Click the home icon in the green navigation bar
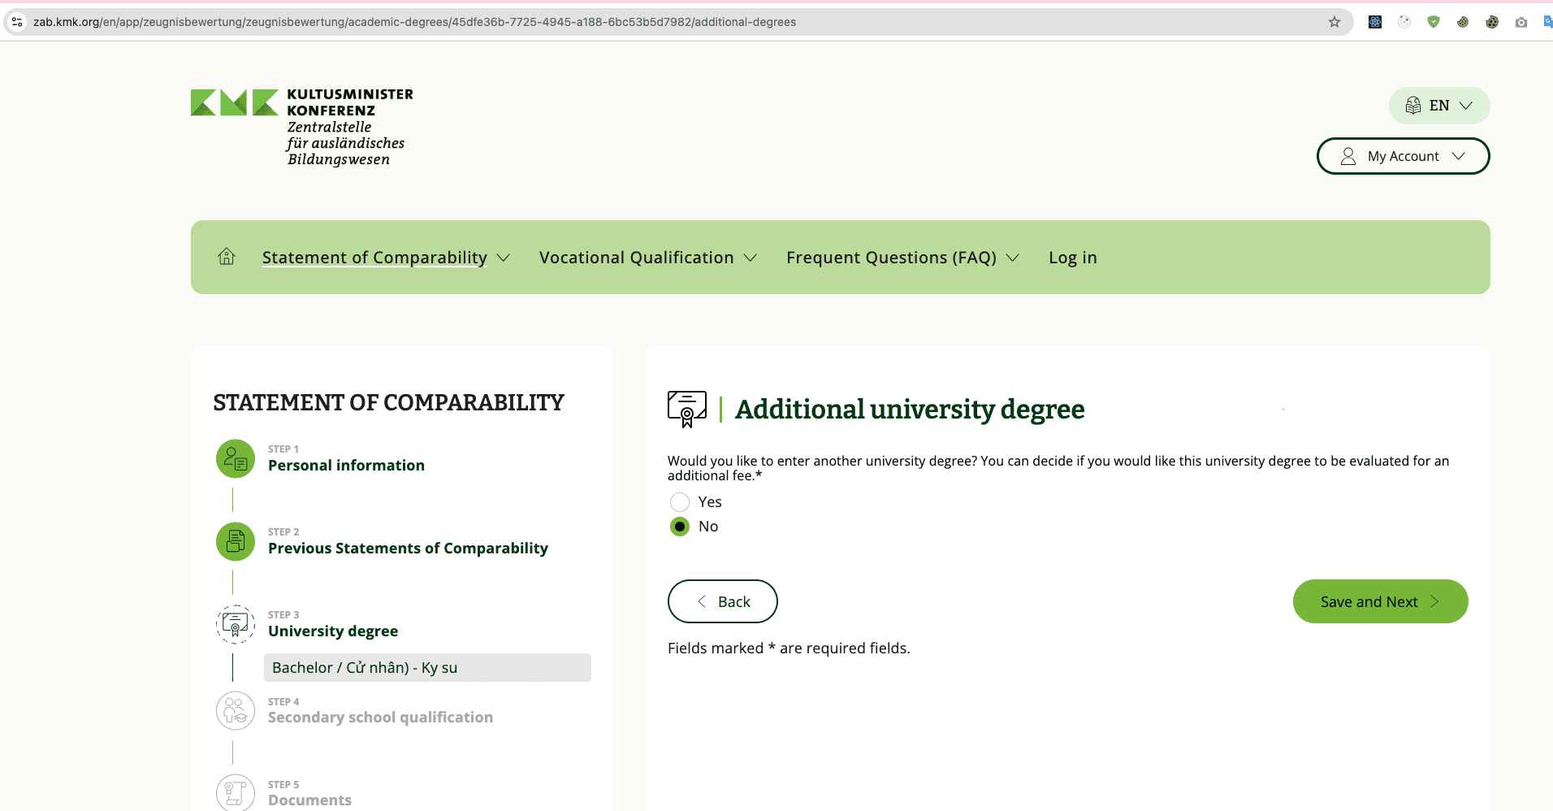The image size is (1553, 811). (226, 257)
